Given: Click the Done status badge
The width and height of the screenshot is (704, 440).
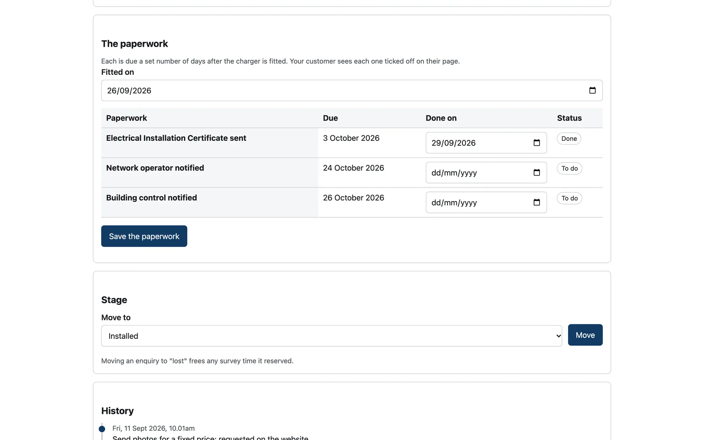Looking at the screenshot, I should pos(569,139).
